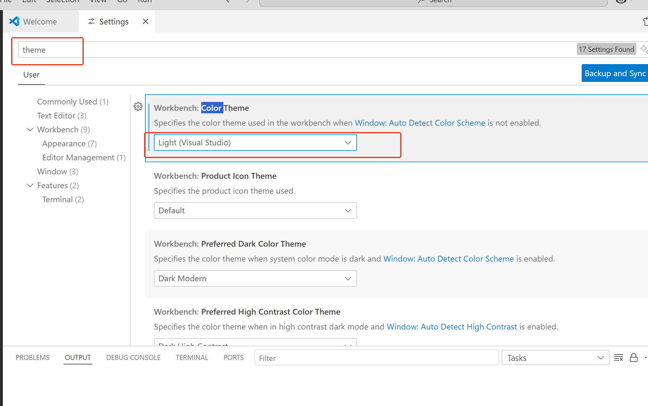Click the Product Icon Theme setting title
Image resolution: width=648 pixels, height=406 pixels.
pos(215,176)
